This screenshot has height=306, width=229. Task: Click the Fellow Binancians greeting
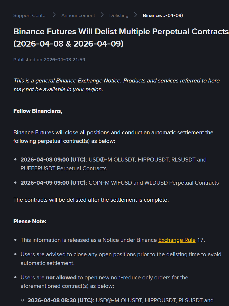(x=38, y=111)
